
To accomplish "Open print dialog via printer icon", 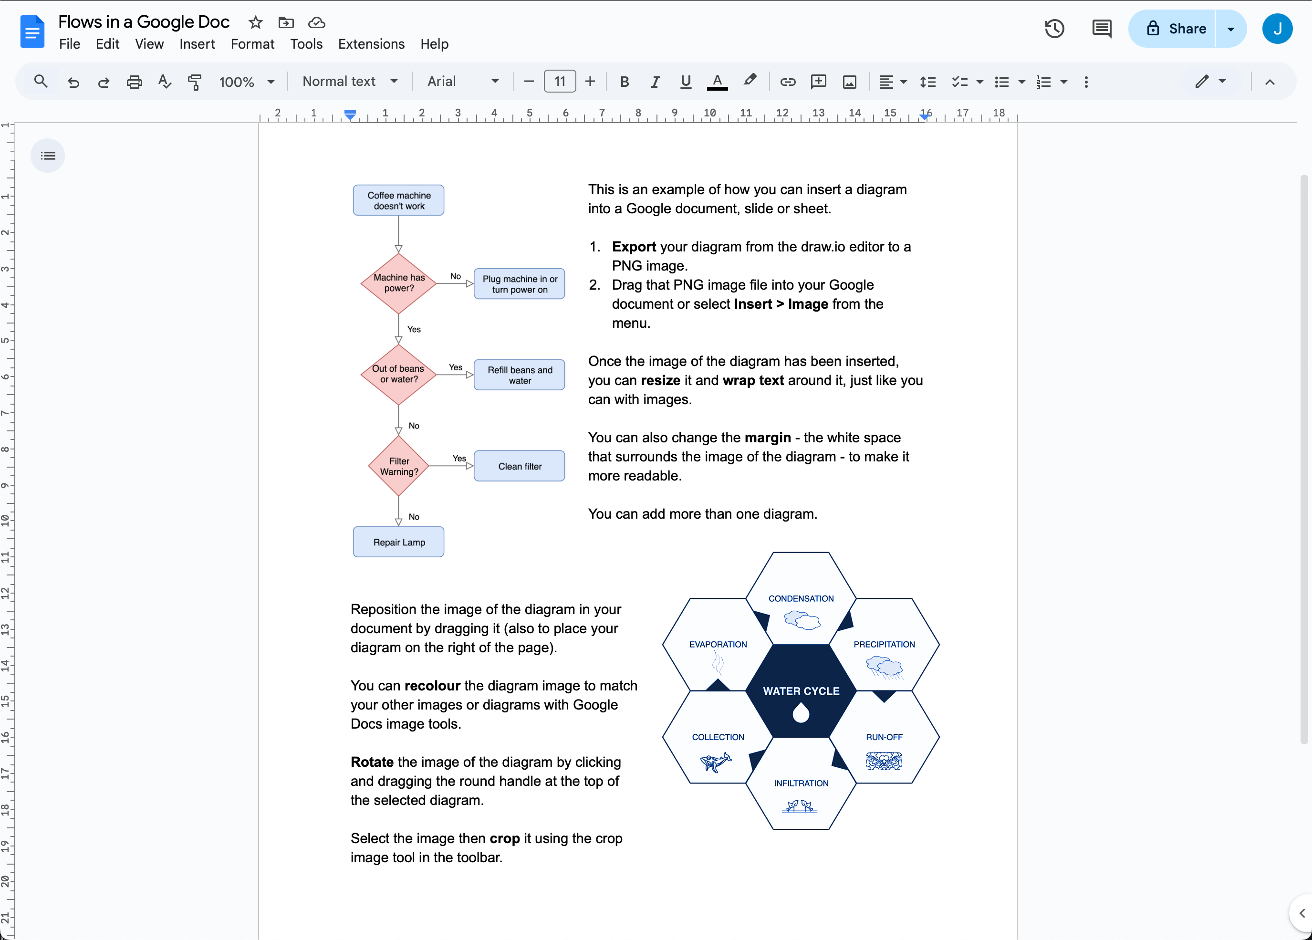I will pos(134,82).
